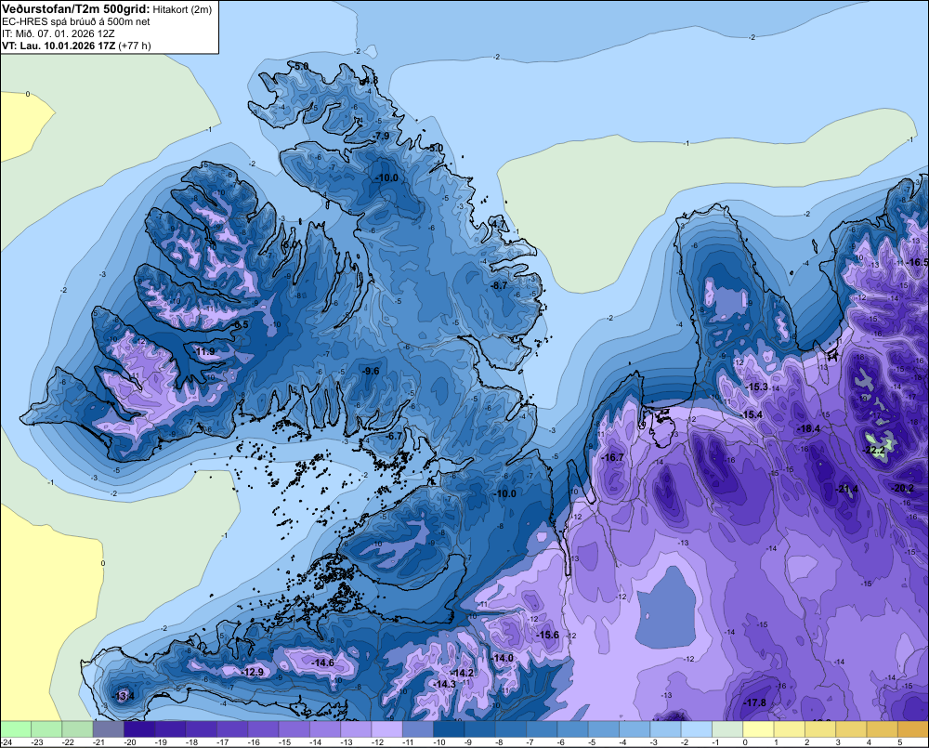Select the -11.9 temperature value
The height and width of the screenshot is (748, 929).
[204, 351]
